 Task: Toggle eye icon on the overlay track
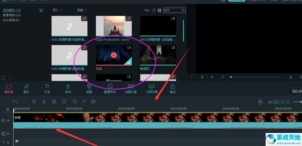[8, 134]
